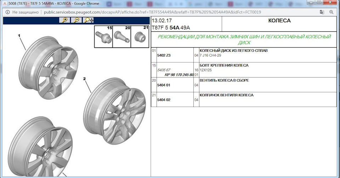Open thumbnail 20 wheel valve

coord(121,36)
